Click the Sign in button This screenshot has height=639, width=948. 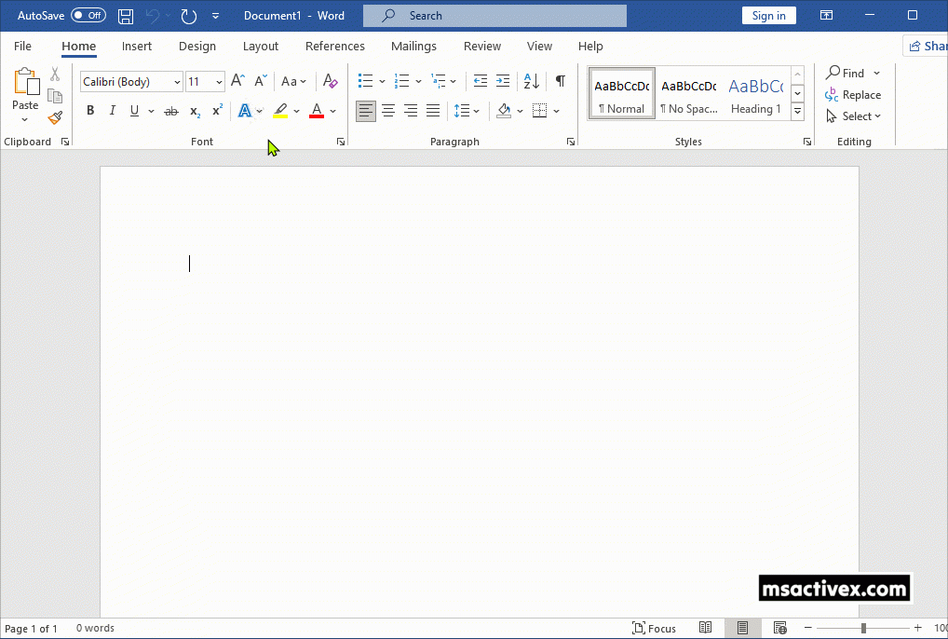768,16
